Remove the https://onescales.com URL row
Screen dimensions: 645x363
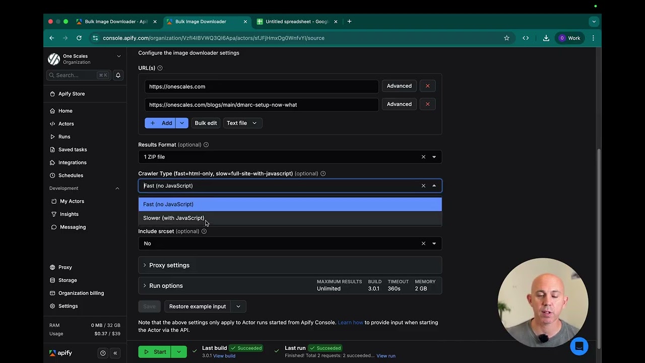[427, 86]
